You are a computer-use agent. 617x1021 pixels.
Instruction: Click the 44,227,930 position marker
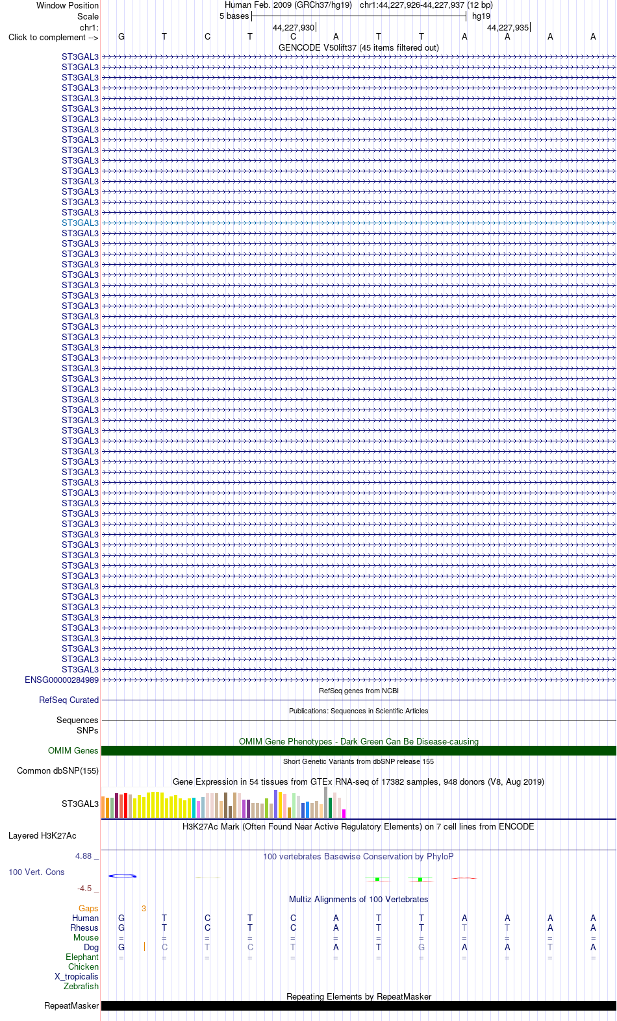coord(294,27)
